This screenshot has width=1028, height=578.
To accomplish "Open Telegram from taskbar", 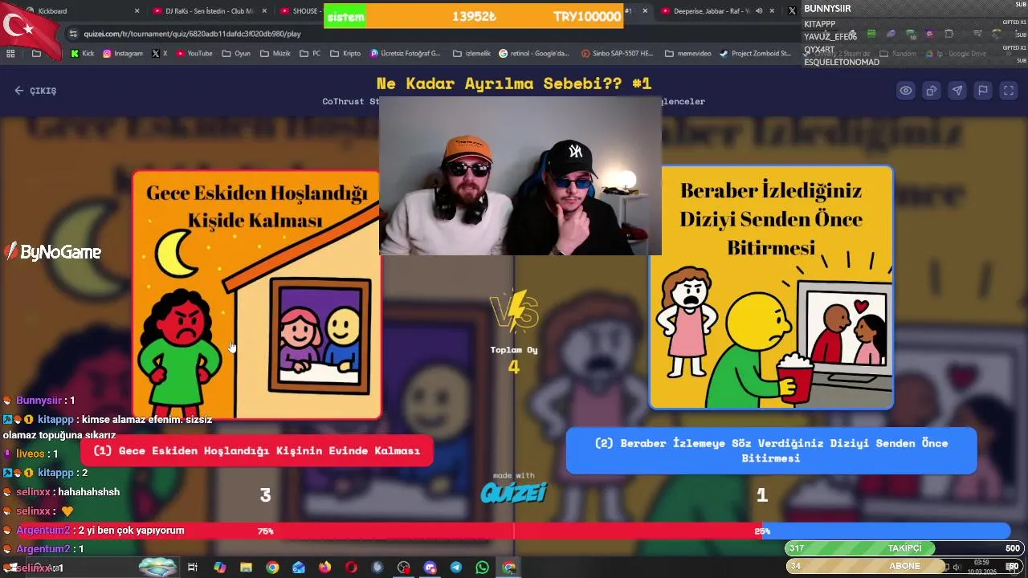I will pos(456,568).
